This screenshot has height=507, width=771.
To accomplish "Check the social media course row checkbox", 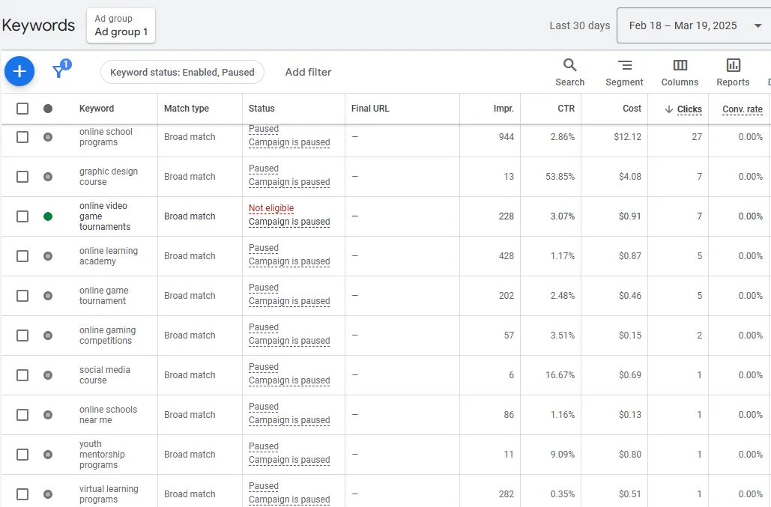I will tap(22, 375).
